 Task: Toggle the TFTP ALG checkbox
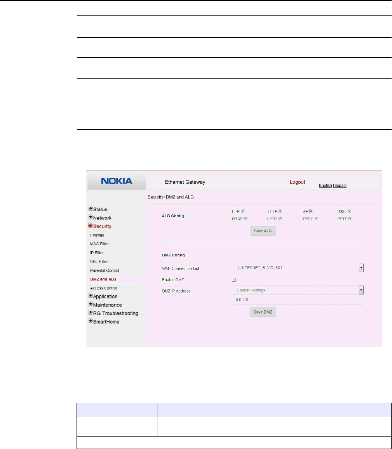pyautogui.click(x=280, y=211)
